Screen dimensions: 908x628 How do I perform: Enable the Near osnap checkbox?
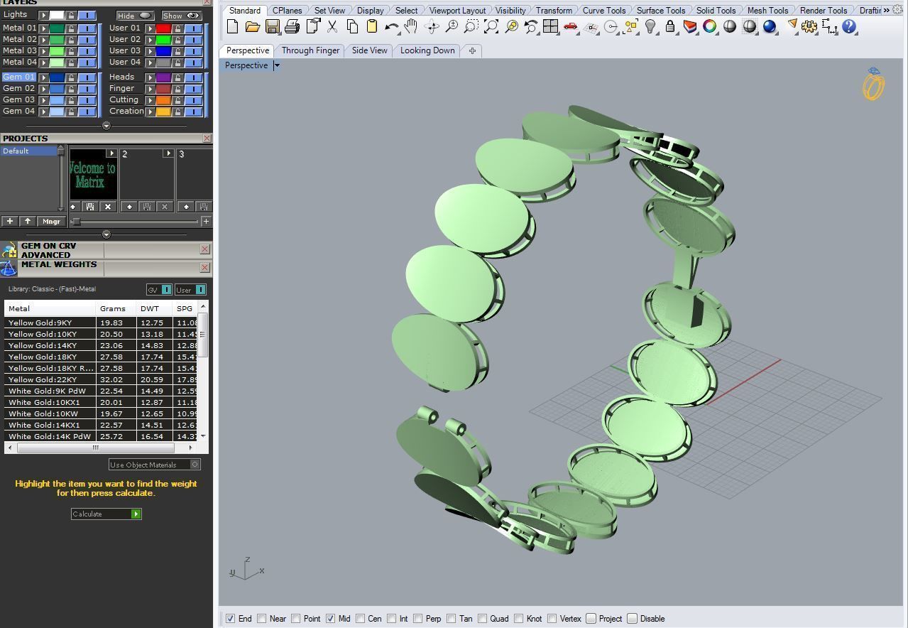click(262, 619)
